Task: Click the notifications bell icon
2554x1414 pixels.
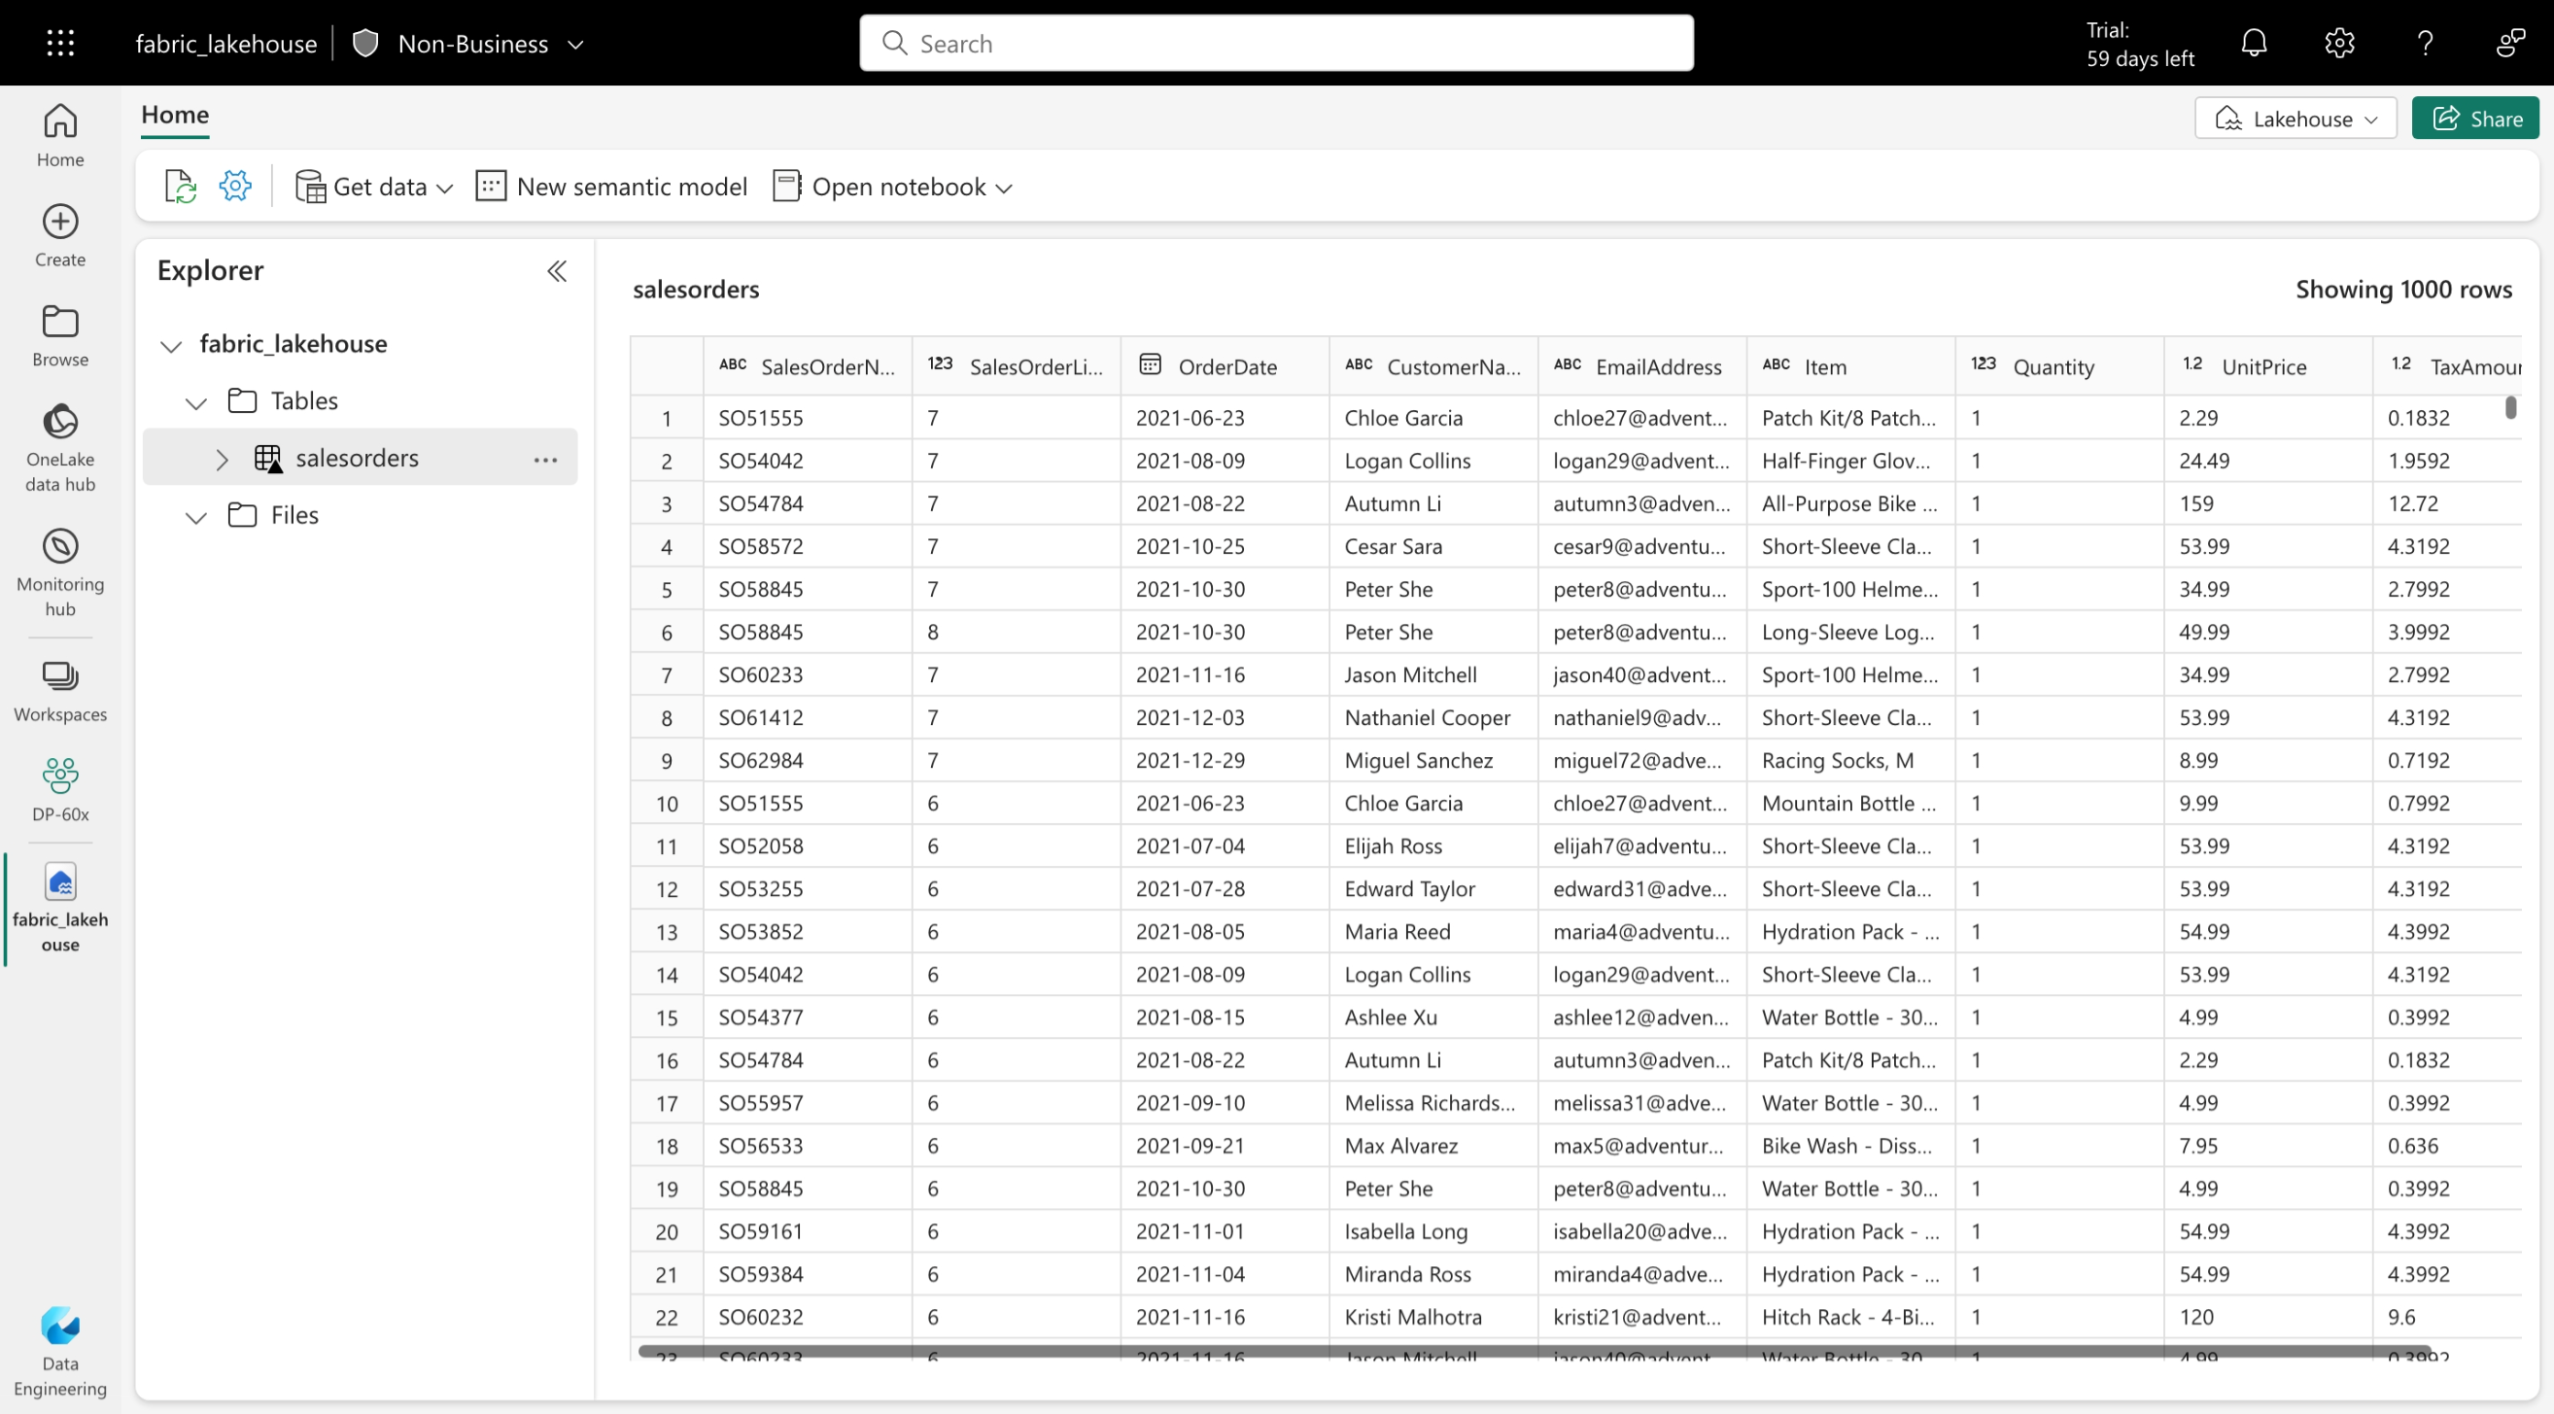Action: (2257, 44)
